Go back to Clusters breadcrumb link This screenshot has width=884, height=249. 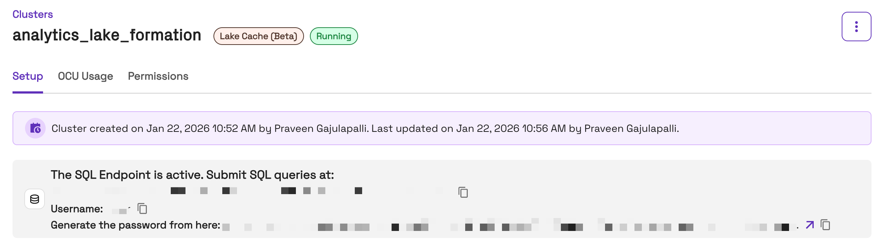33,14
